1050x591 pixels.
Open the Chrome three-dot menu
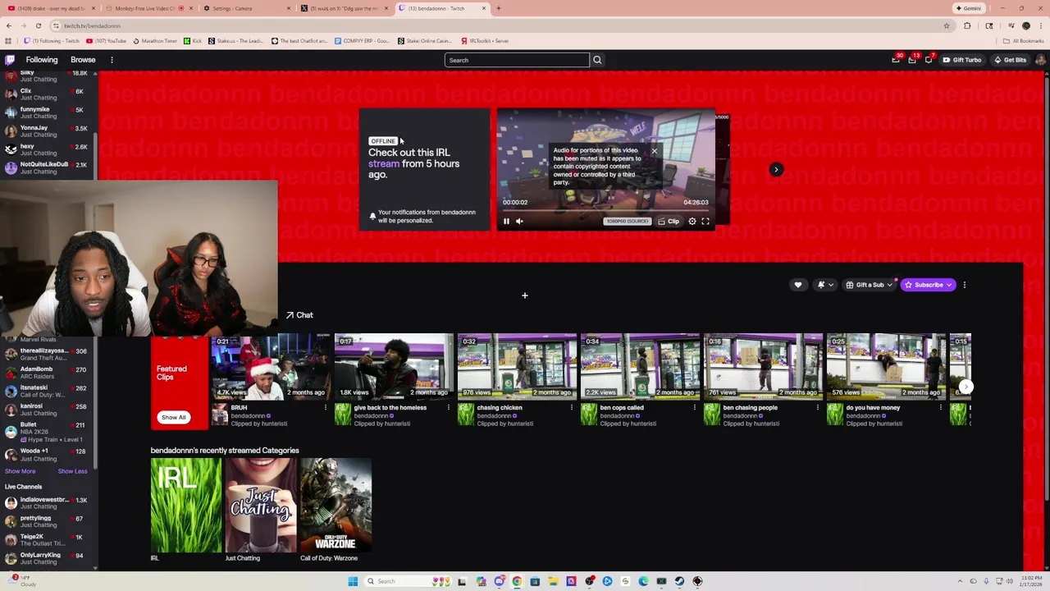(x=1042, y=25)
